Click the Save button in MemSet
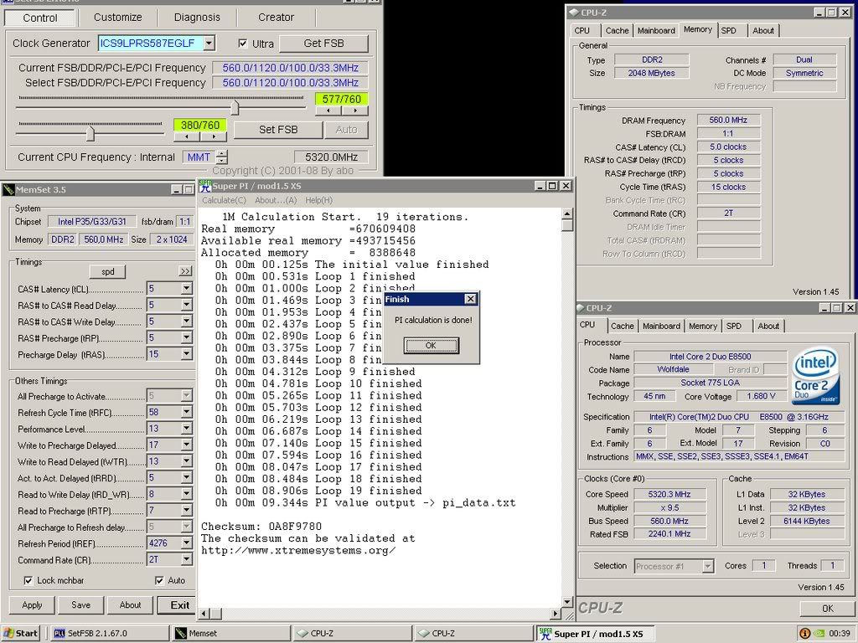Screen dimensions: 858x643 (80, 604)
